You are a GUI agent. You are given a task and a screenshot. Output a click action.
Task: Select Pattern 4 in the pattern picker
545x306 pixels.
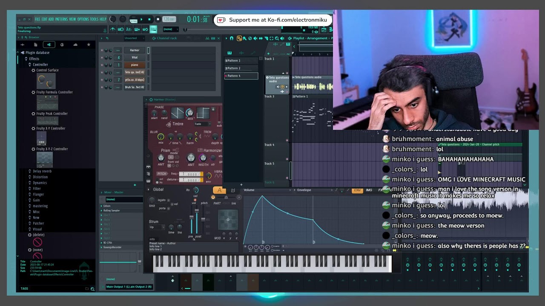tap(241, 76)
